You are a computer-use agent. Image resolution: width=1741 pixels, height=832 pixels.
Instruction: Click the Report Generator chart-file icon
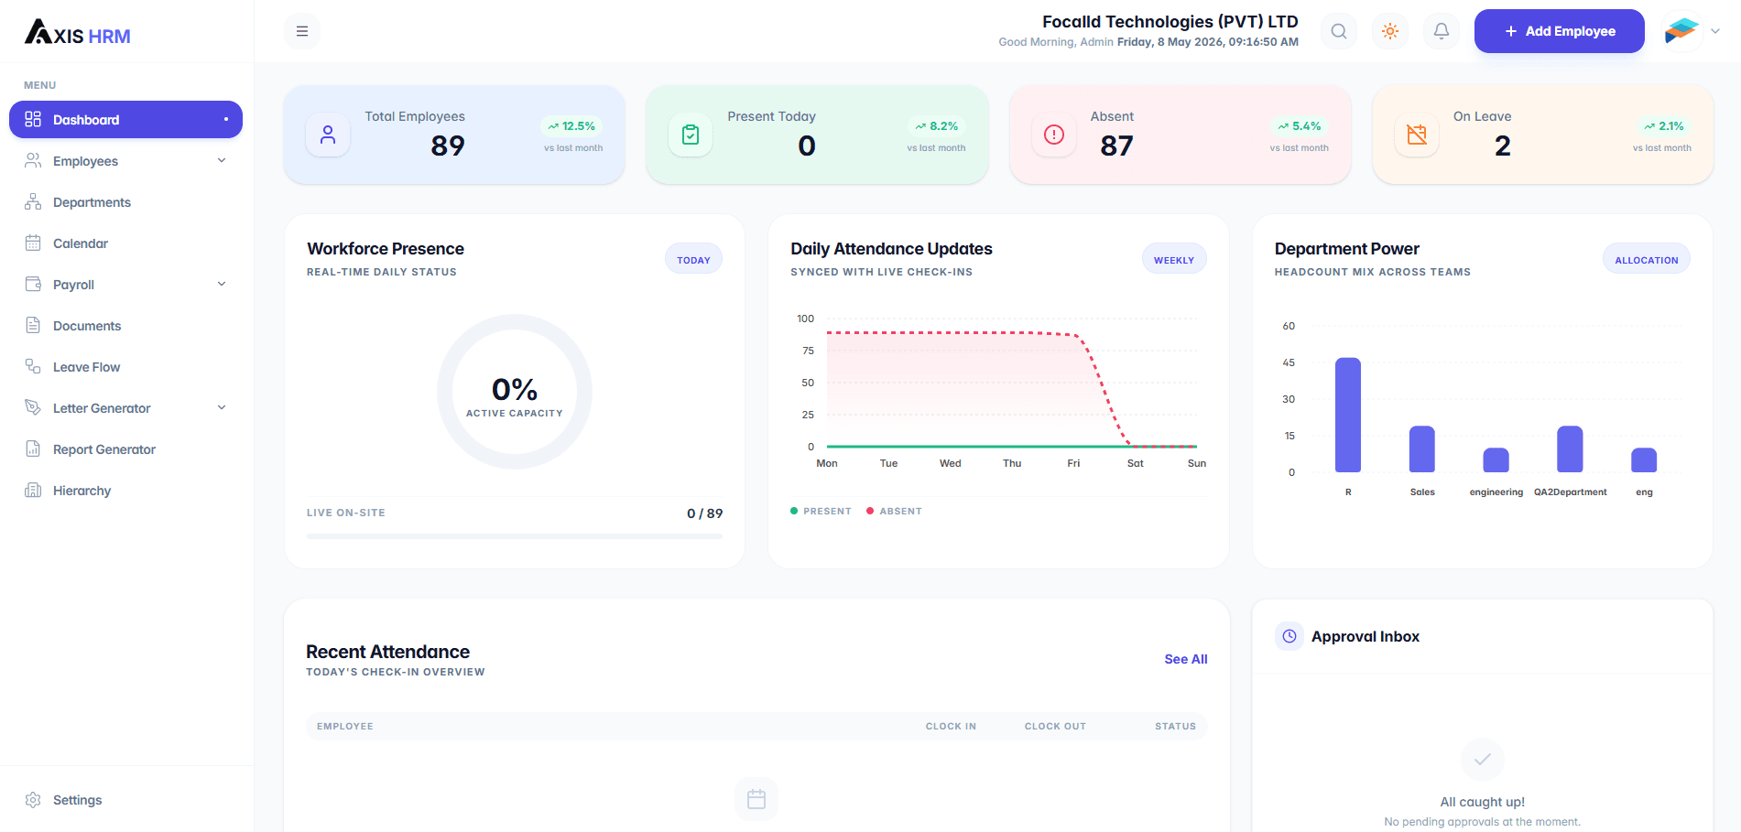coord(33,448)
